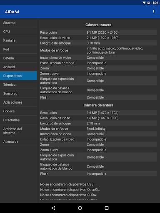160x213 pixels.
Task: Open the Sistema section
Action: (x=18, y=23)
